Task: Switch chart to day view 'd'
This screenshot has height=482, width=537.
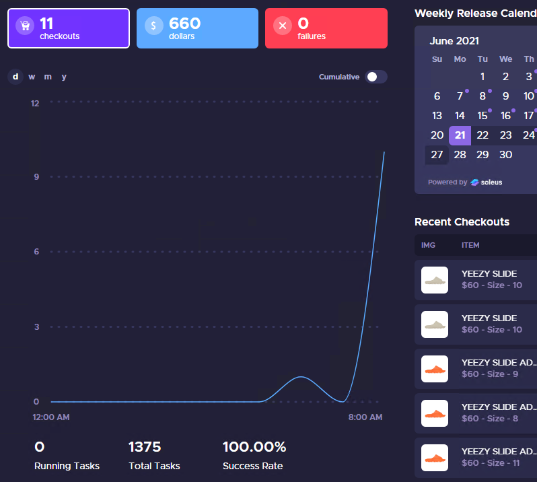Action: click(15, 77)
